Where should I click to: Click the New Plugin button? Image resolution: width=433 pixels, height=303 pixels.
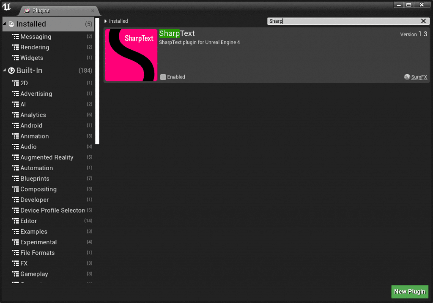(409, 292)
